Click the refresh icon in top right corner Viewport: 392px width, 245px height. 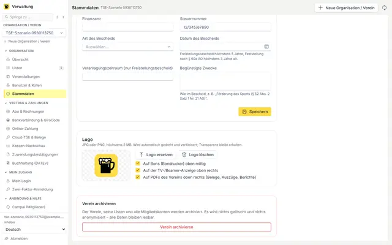point(384,8)
